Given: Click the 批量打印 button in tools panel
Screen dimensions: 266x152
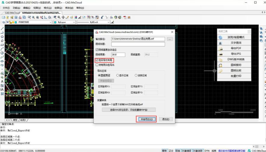Looking at the screenshot, I should point(236,76).
